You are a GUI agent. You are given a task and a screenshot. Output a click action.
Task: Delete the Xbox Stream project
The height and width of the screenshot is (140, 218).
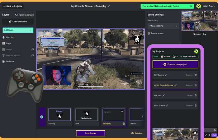click(196, 105)
